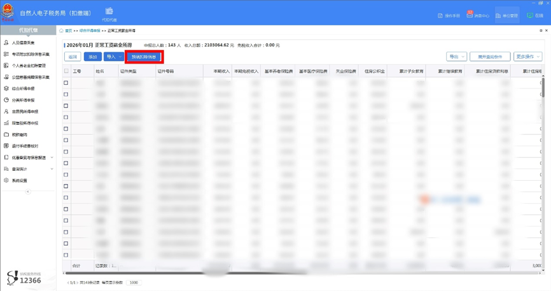Click the 添加 button
Screen dimensions: 551x291
point(93,57)
